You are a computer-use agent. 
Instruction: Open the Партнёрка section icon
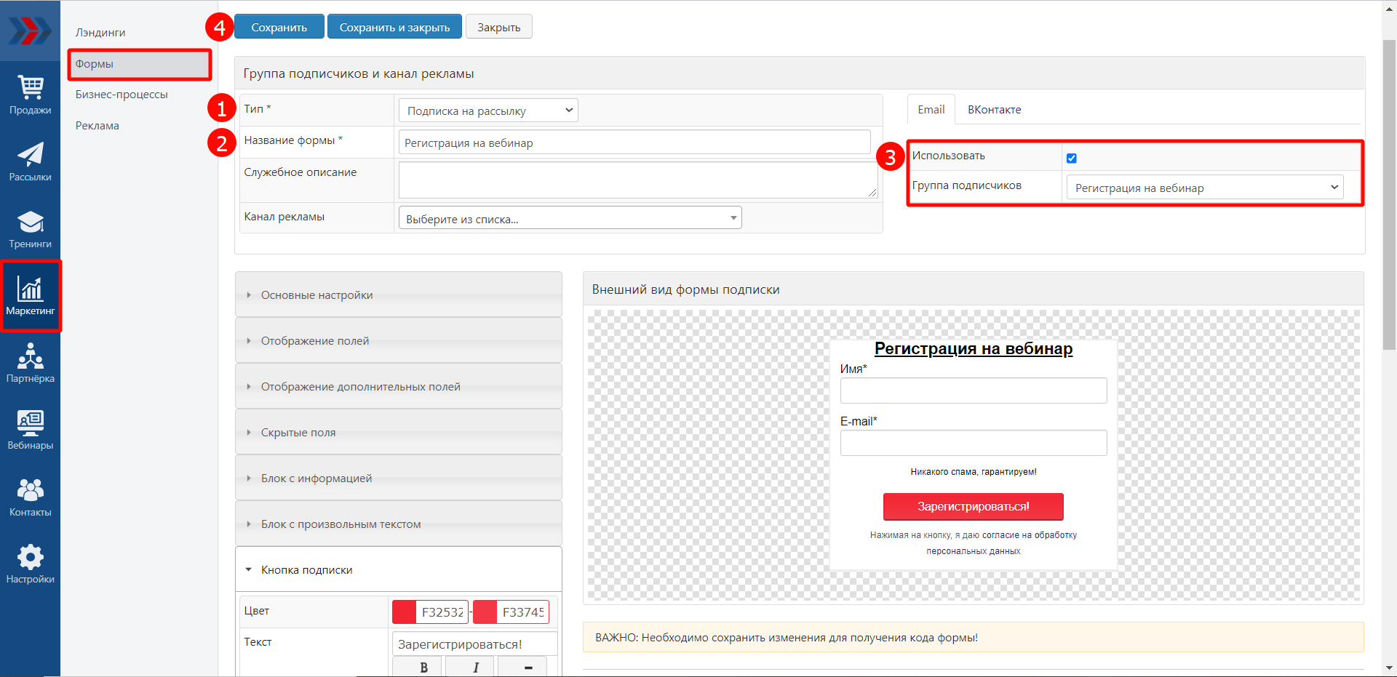(30, 363)
